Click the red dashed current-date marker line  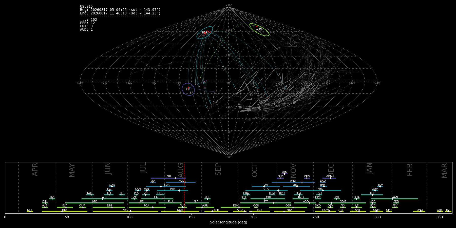tap(184, 188)
